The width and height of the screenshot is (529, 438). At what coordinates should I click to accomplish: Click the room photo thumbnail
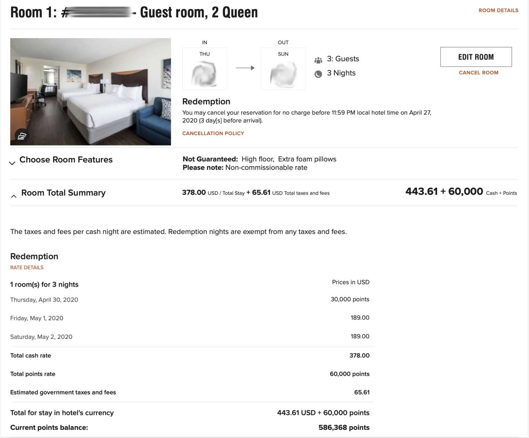90,91
